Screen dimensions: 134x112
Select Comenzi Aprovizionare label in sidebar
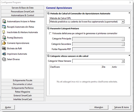18,43
